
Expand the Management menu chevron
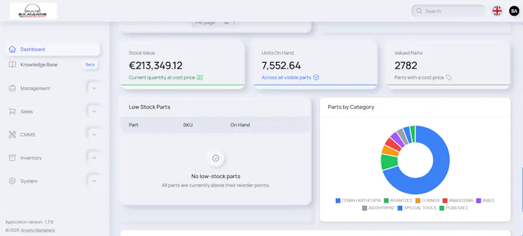point(94,89)
